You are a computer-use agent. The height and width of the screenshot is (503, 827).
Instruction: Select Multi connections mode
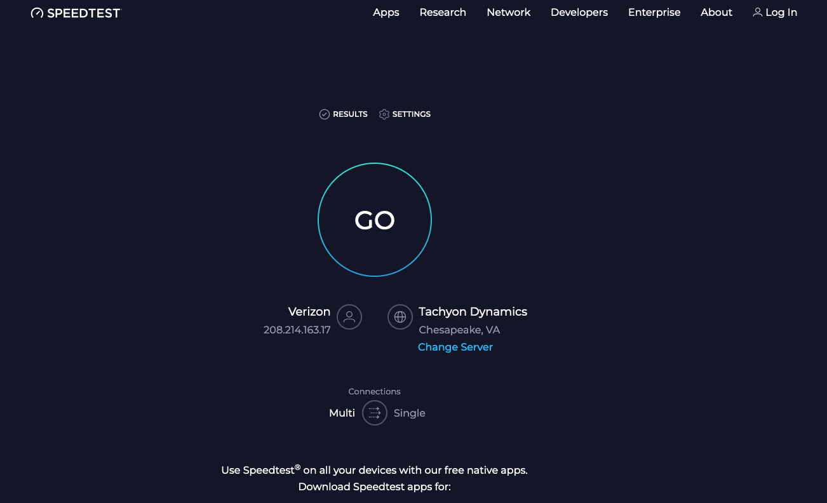point(342,413)
